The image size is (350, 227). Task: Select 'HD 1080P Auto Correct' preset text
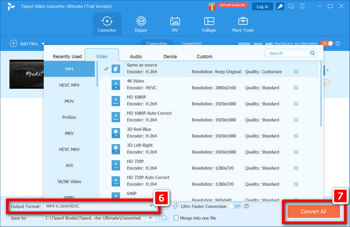(149, 113)
